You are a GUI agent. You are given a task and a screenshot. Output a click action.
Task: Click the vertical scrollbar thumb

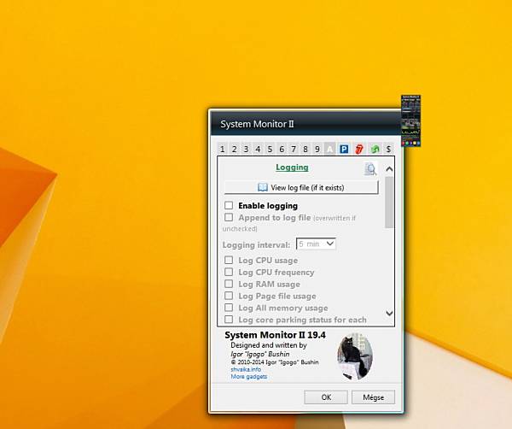pos(389,203)
